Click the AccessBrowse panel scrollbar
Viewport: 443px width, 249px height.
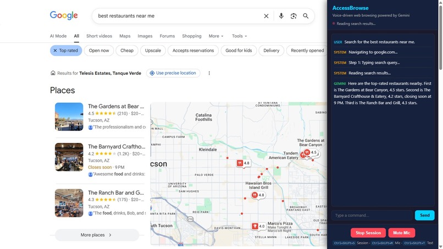[440, 37]
